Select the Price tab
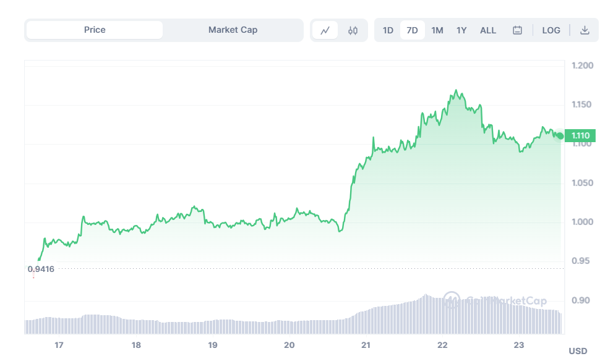 coord(95,30)
